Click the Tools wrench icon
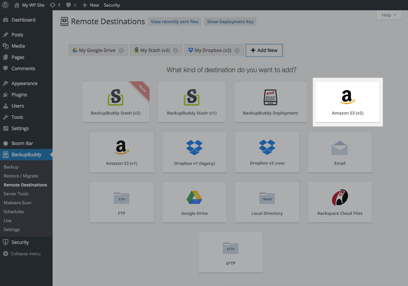 coord(6,117)
